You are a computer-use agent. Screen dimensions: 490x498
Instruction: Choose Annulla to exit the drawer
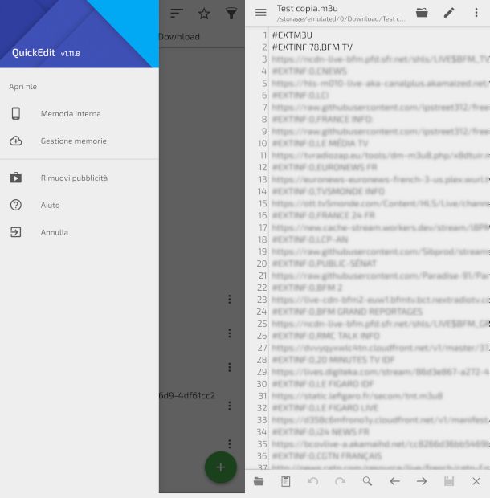click(x=80, y=232)
